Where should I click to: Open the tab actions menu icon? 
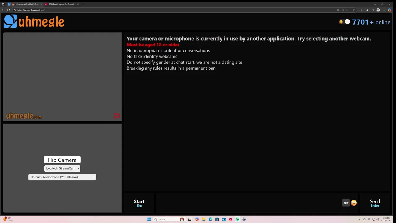click(3, 4)
